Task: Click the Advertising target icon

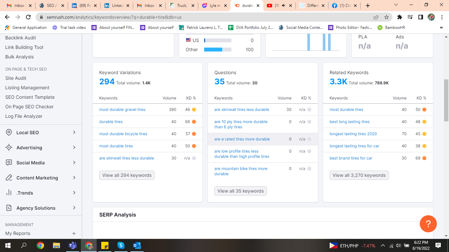Action: pyautogui.click(x=9, y=148)
